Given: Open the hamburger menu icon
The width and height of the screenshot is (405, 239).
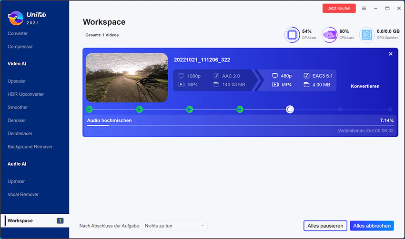Looking at the screenshot, I should pyautogui.click(x=364, y=8).
